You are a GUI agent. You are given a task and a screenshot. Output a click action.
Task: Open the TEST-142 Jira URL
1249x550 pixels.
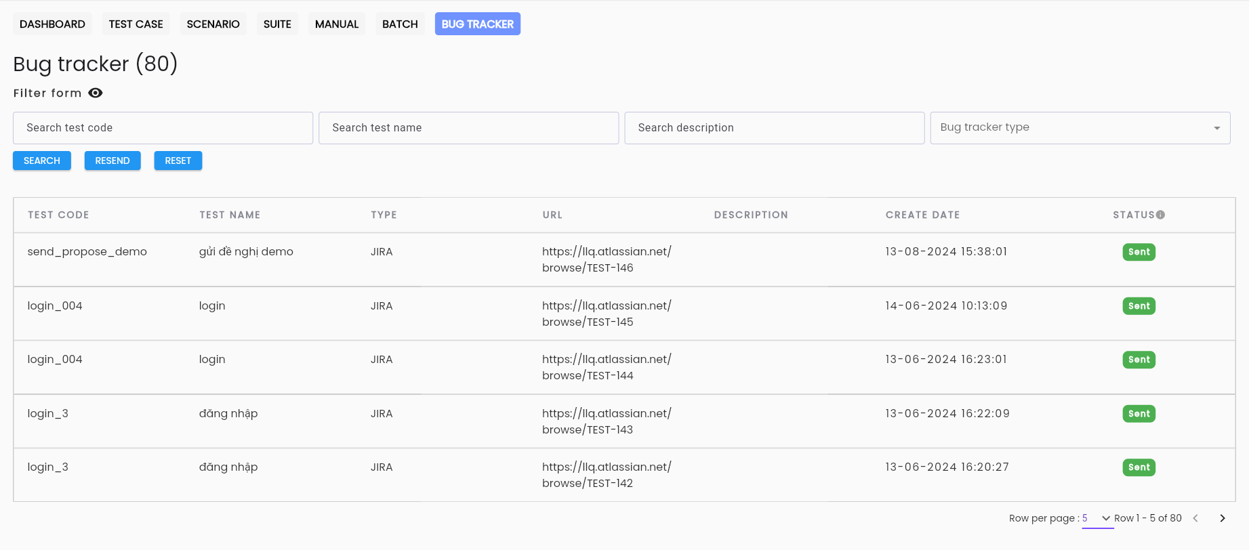[607, 475]
